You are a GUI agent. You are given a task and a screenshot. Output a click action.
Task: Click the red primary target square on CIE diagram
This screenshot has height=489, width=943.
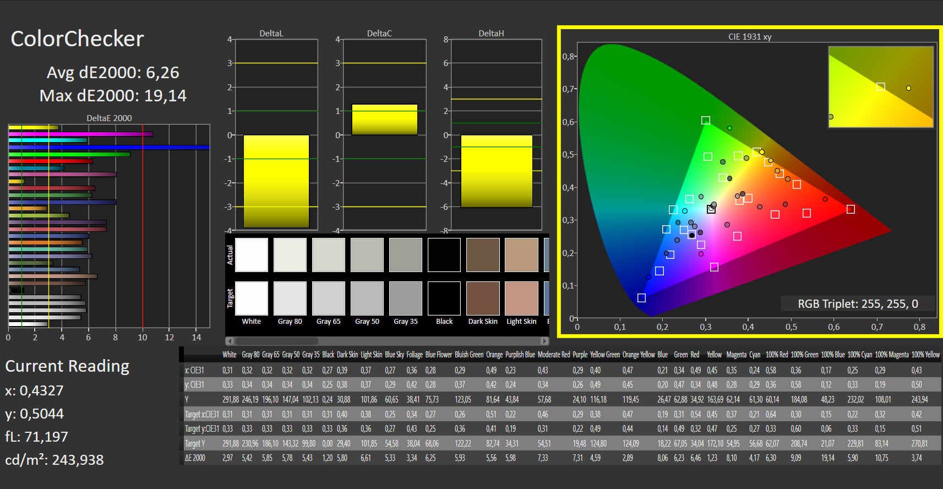pyautogui.click(x=851, y=209)
